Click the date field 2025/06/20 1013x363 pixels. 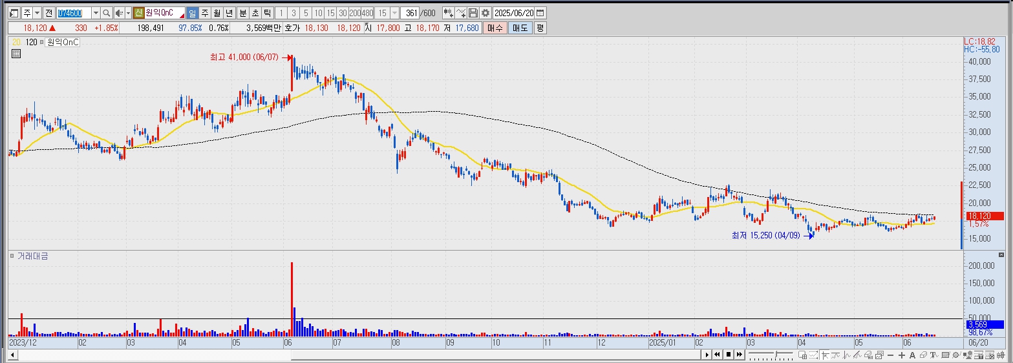tap(514, 13)
